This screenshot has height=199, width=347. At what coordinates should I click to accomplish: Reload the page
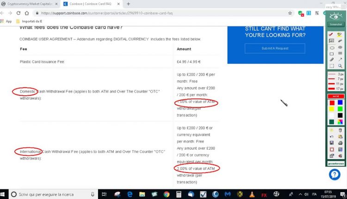[x=19, y=13]
